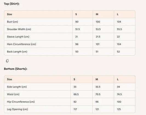146x115 pixels.
Task: Click the Side Length (cm) row label
Action: pyautogui.click(x=17, y=87)
